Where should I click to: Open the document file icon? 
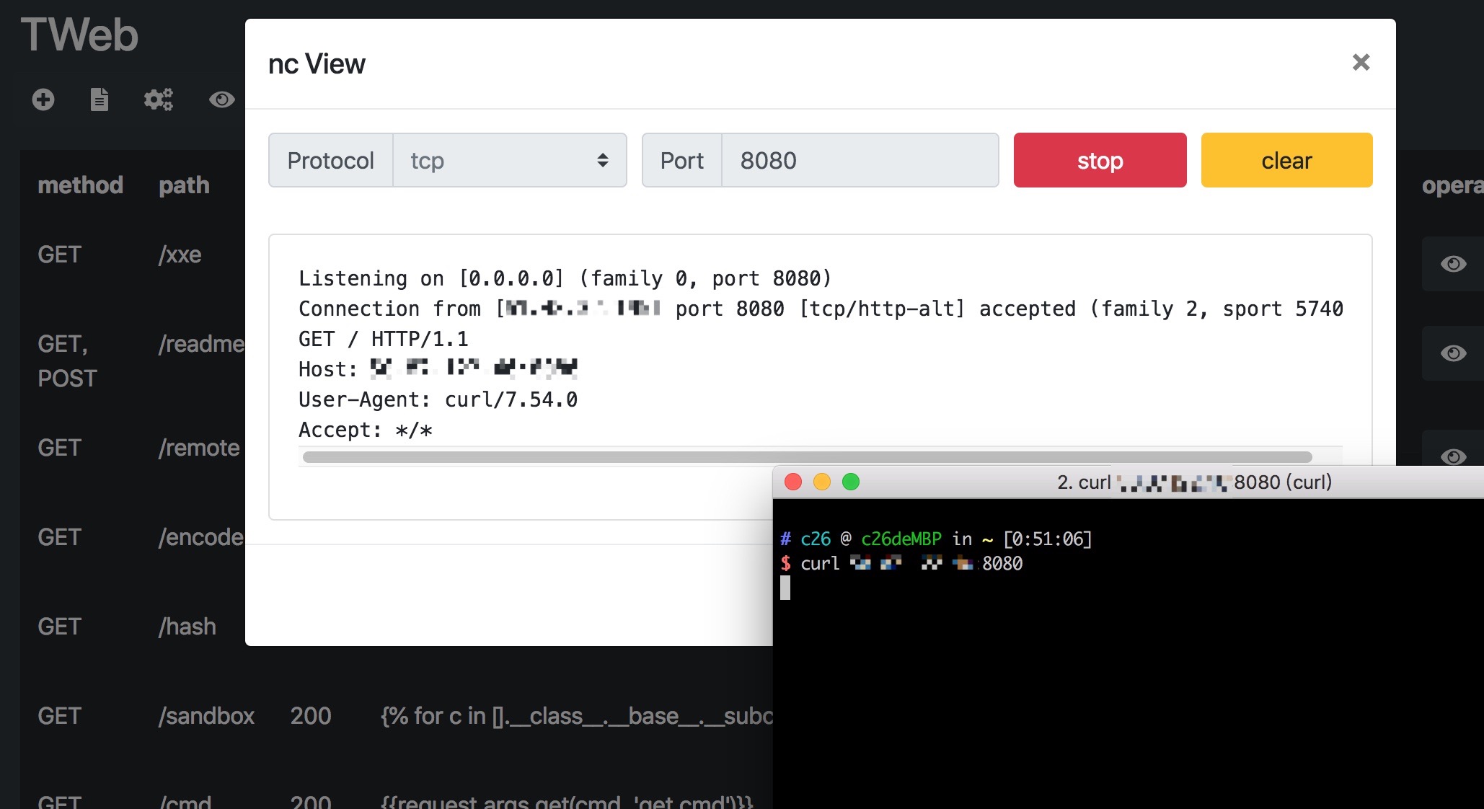click(x=100, y=100)
